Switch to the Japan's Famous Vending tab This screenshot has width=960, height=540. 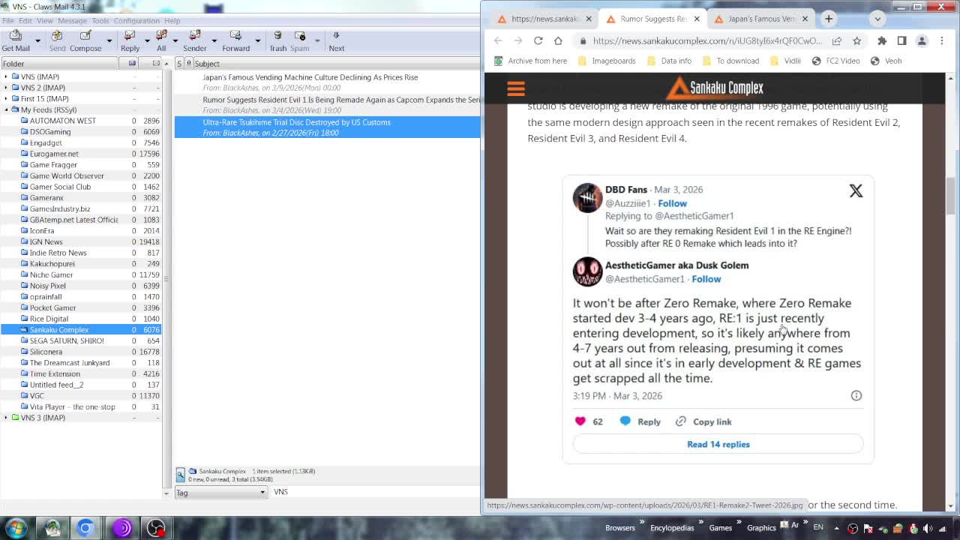click(760, 19)
